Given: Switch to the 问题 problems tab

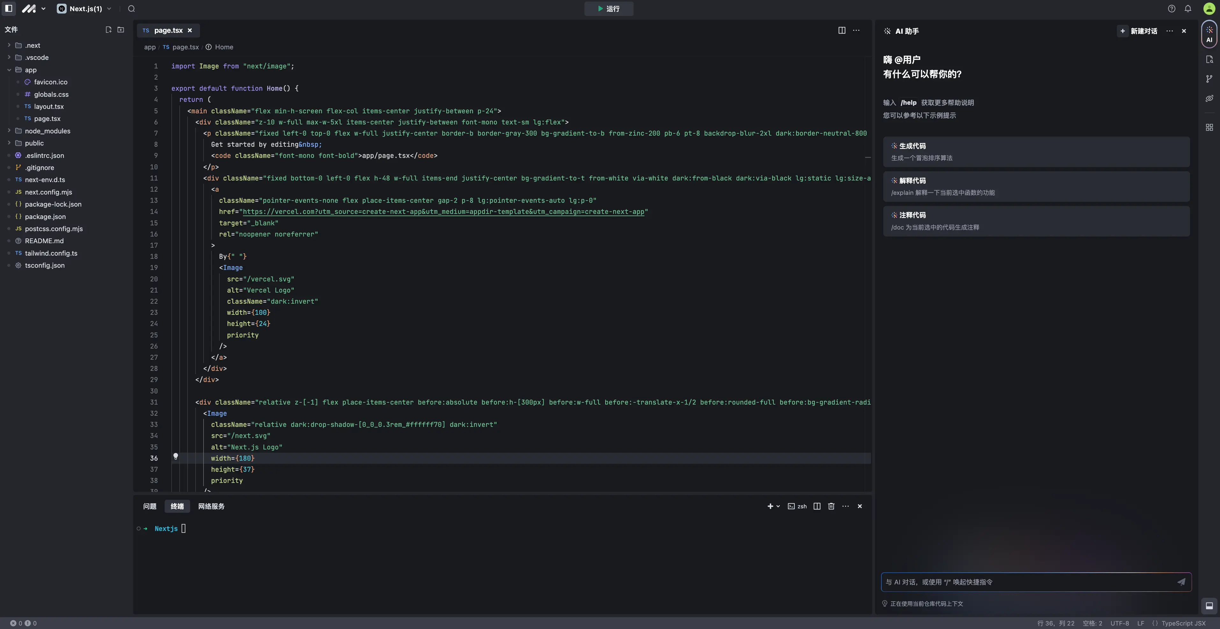Looking at the screenshot, I should click(150, 506).
